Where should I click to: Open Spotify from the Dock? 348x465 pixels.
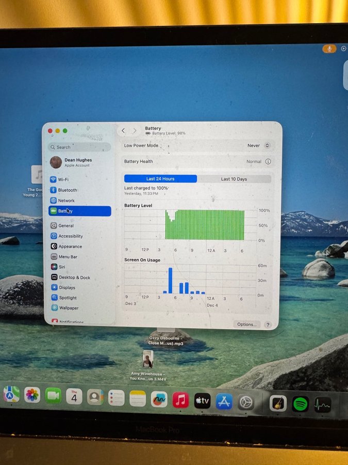tap(300, 404)
